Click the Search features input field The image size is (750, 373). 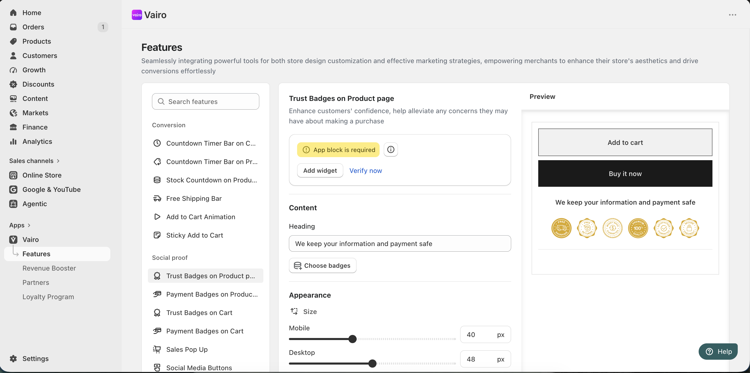pos(206,102)
